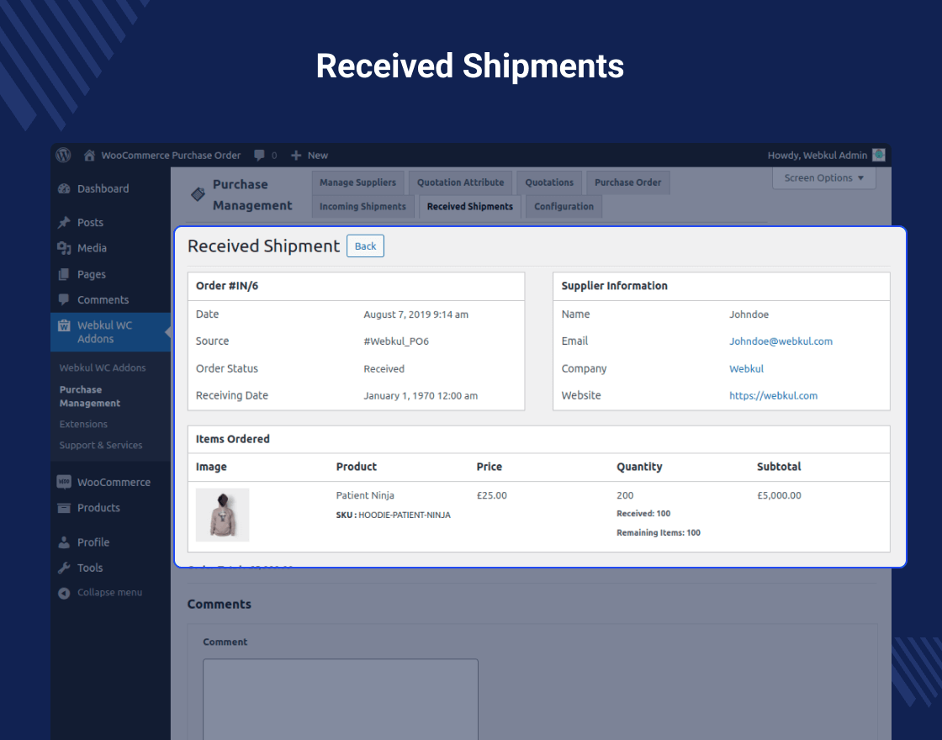This screenshot has height=740, width=942.
Task: Collapse the admin menu
Action: [64, 592]
